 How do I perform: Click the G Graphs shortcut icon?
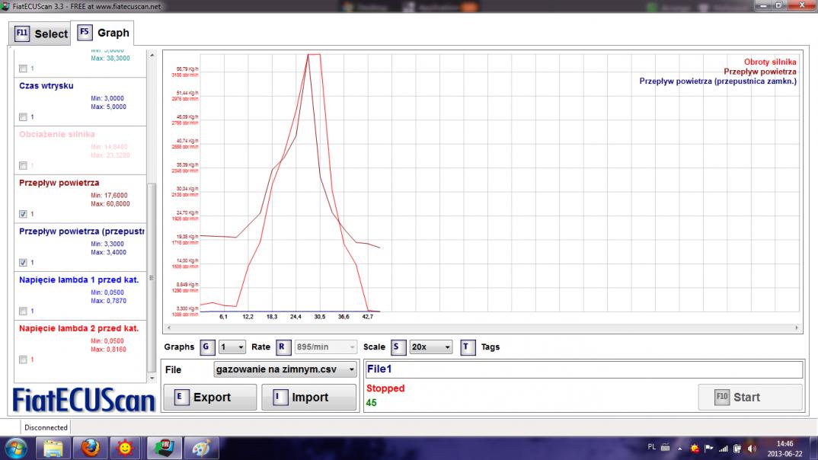coord(206,347)
